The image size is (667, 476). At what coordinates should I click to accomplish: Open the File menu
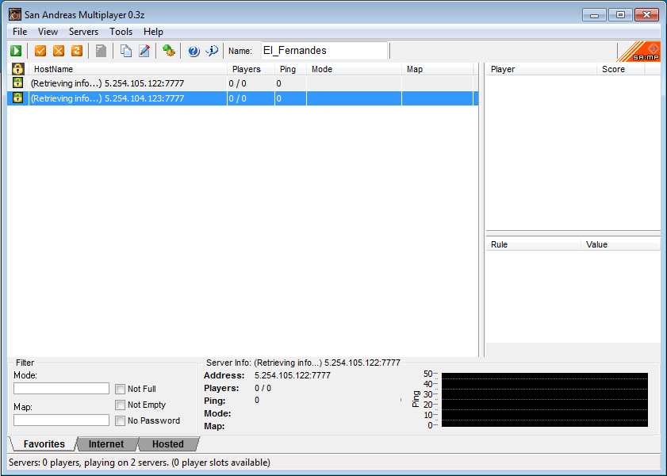[20, 32]
